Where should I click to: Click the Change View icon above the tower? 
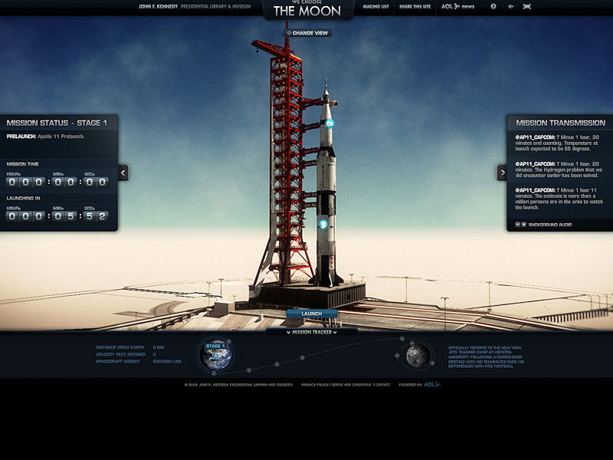tap(289, 33)
